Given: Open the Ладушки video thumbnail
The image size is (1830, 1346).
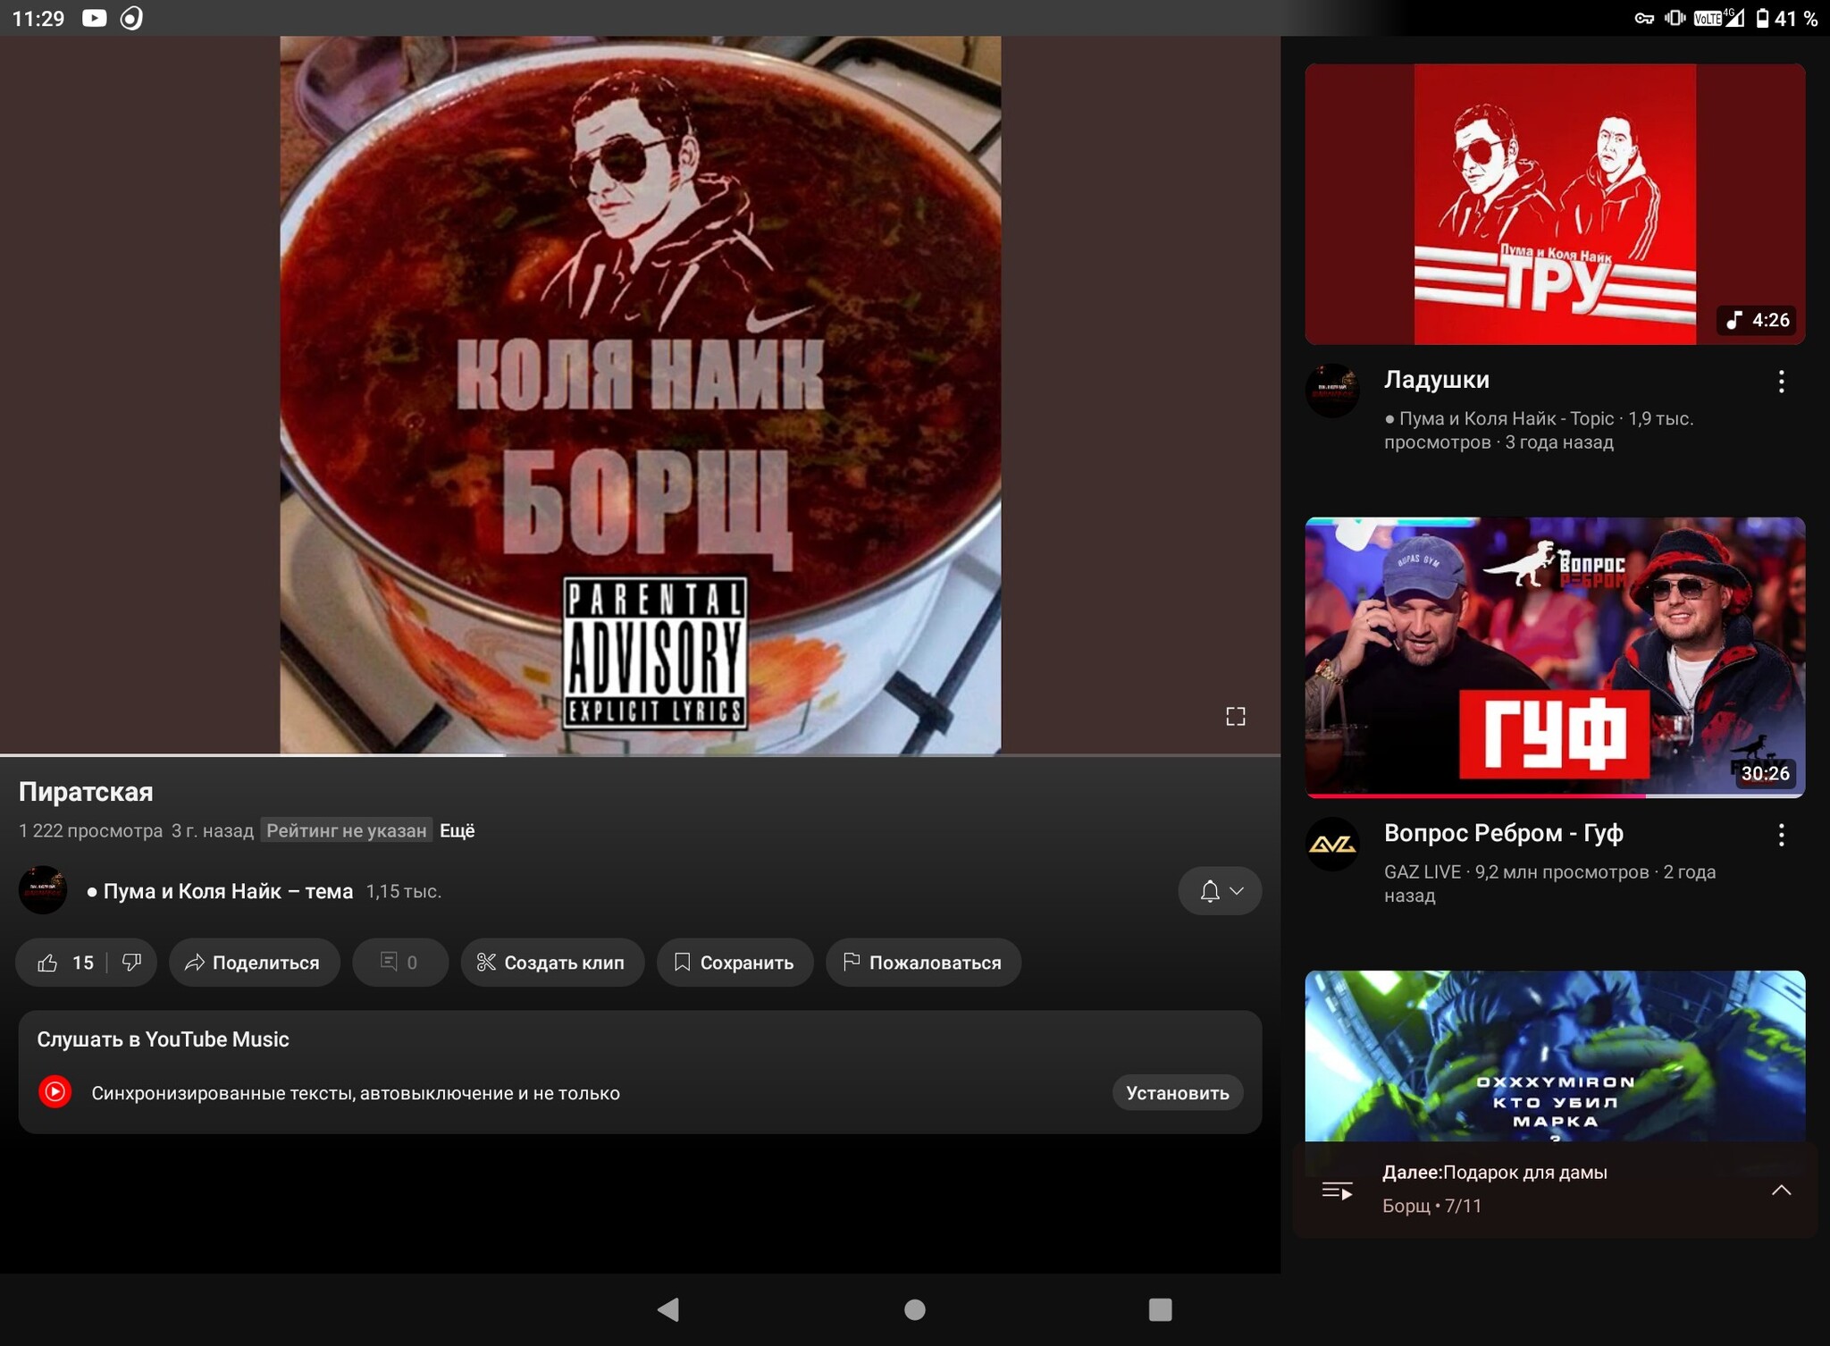Looking at the screenshot, I should click(x=1554, y=204).
